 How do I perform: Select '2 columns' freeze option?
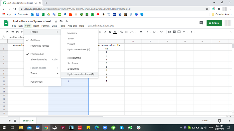tap(80, 69)
